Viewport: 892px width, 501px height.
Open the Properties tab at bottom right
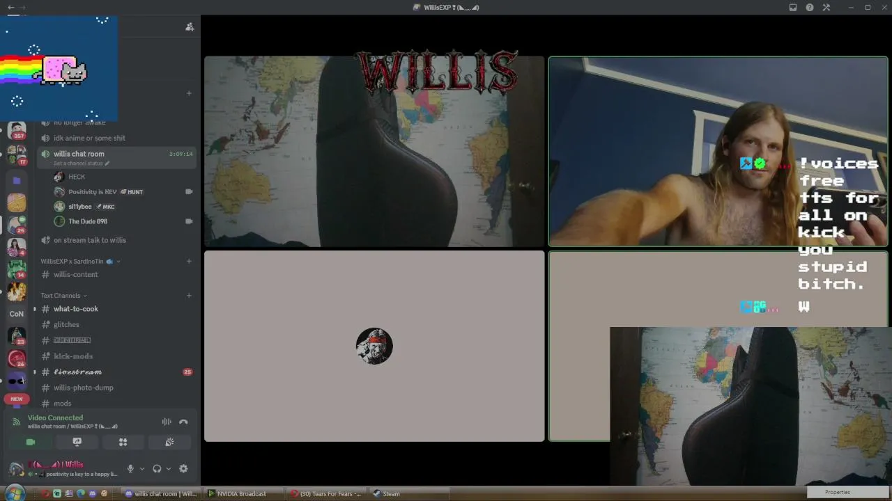(837, 492)
